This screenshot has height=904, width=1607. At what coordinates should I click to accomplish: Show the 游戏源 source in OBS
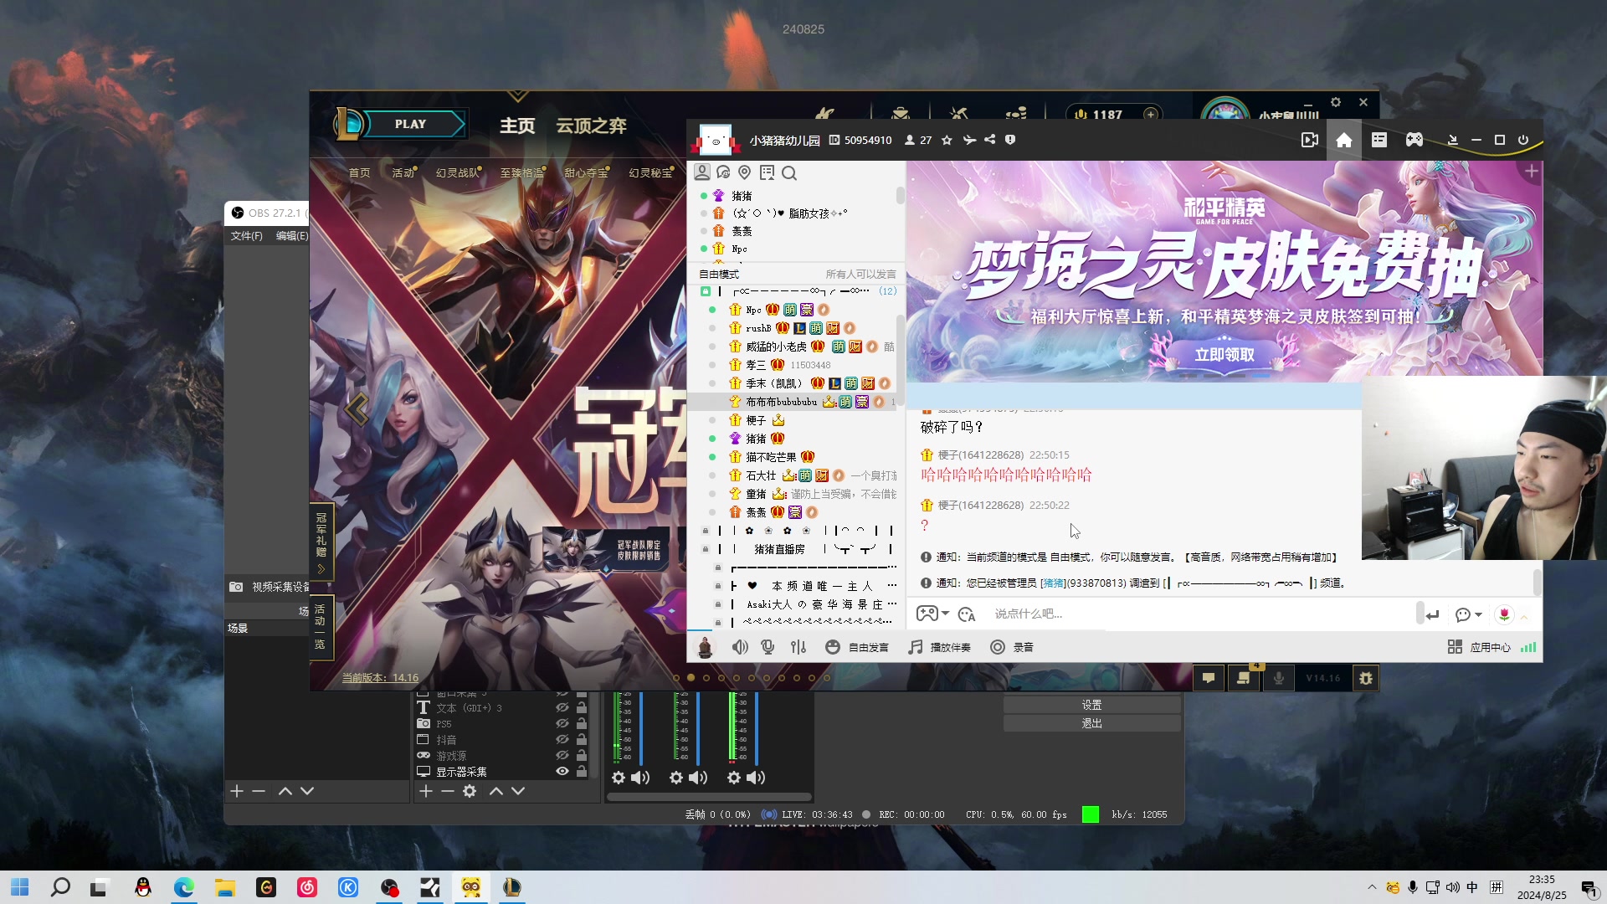[562, 756]
